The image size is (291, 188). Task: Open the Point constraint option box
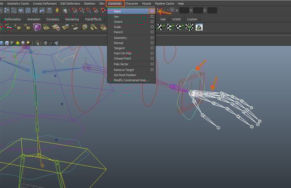coord(152,11)
